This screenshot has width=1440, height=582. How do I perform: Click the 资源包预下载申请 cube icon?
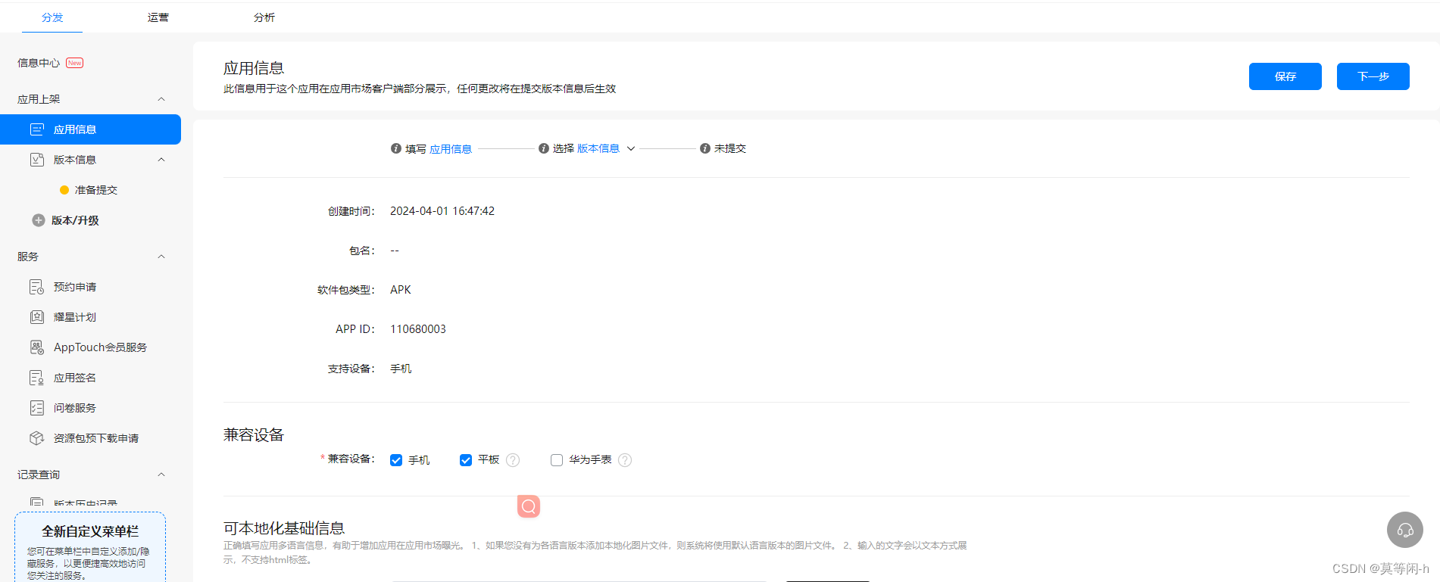pyautogui.click(x=36, y=438)
